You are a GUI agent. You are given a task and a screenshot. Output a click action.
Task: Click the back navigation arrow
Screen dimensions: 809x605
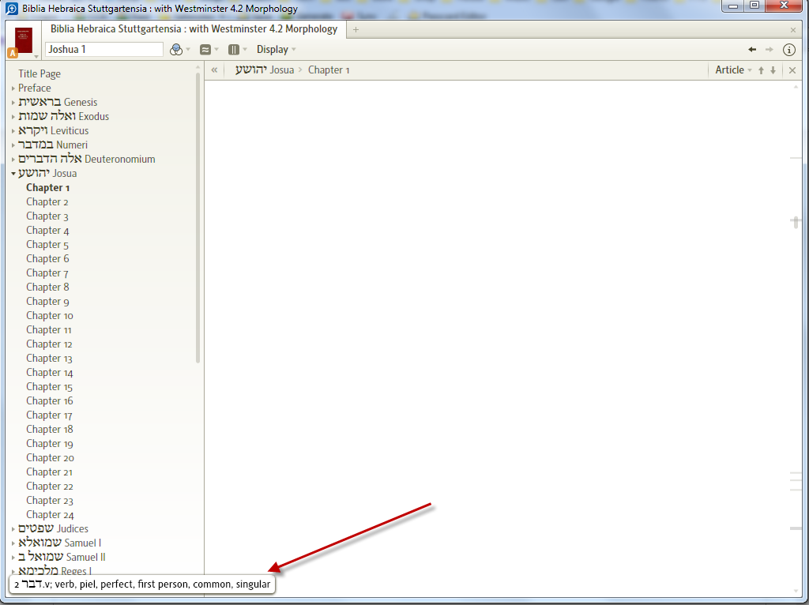[x=752, y=50]
